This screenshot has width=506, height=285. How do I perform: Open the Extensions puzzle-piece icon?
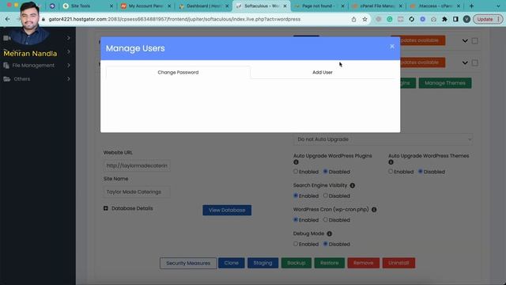point(444,19)
